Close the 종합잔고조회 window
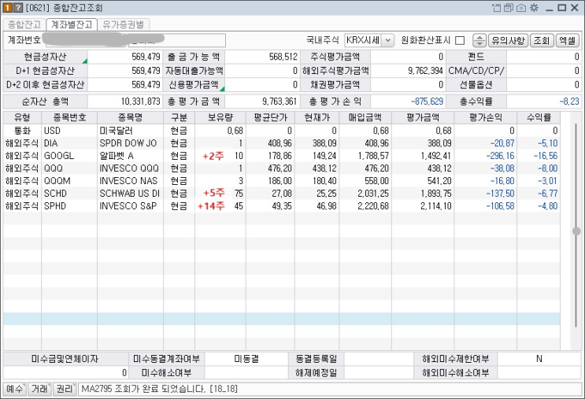This screenshot has width=585, height=399. pos(575,7)
